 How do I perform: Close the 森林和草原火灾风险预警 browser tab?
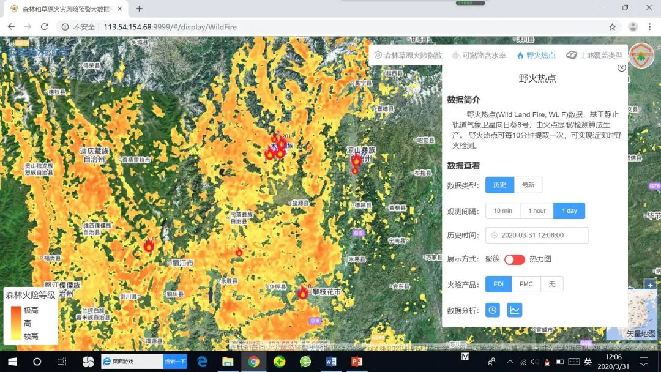click(x=120, y=9)
